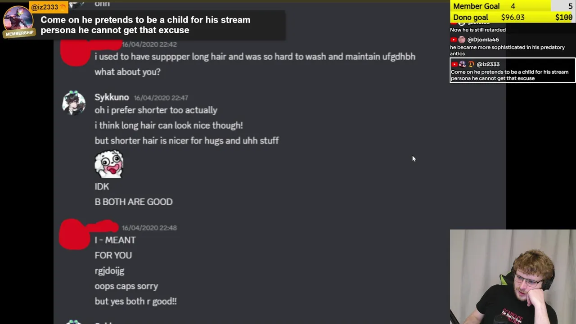Click the Sykkuno profile avatar

point(74,103)
